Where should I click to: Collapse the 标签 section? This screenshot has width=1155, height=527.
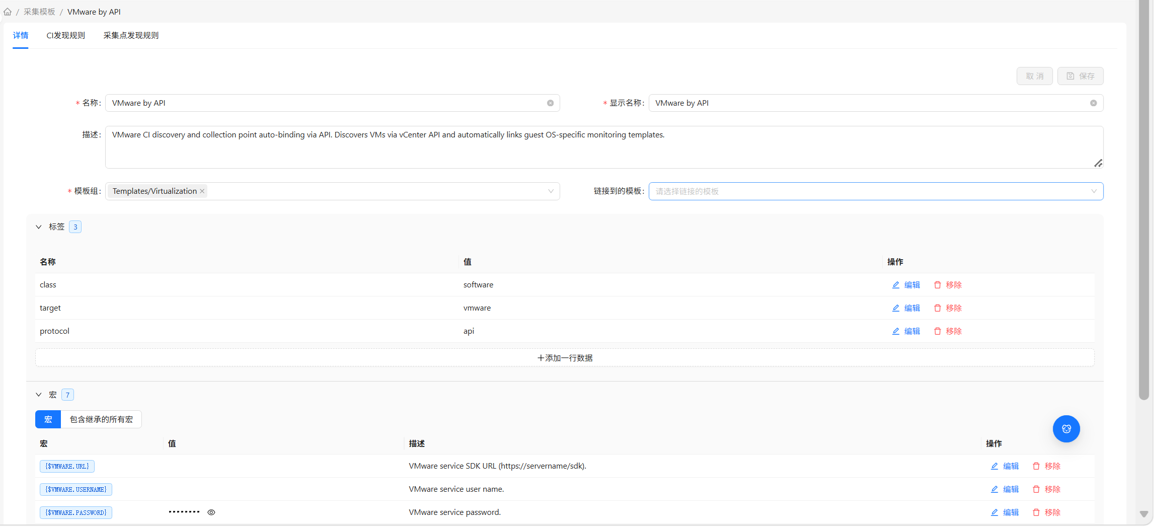pyautogui.click(x=39, y=227)
